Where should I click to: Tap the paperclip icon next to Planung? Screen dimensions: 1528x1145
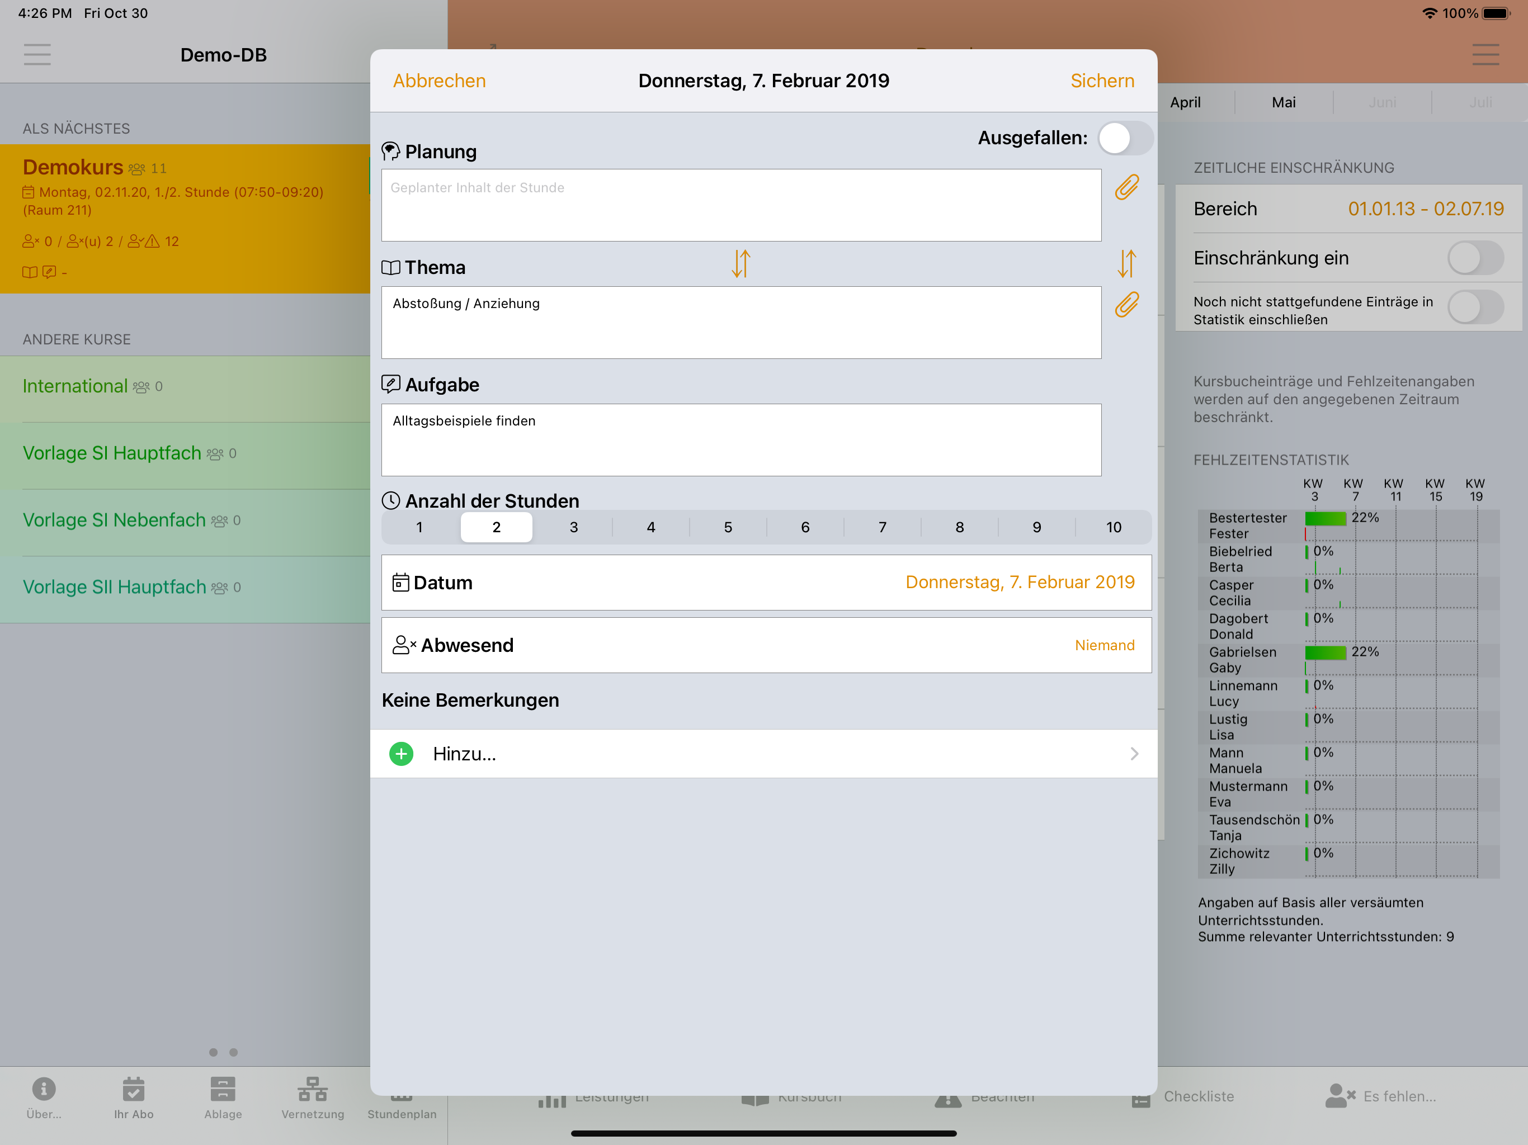(1126, 187)
